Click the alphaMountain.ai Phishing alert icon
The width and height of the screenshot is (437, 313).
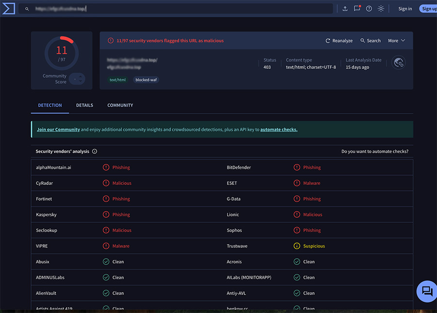(x=106, y=167)
